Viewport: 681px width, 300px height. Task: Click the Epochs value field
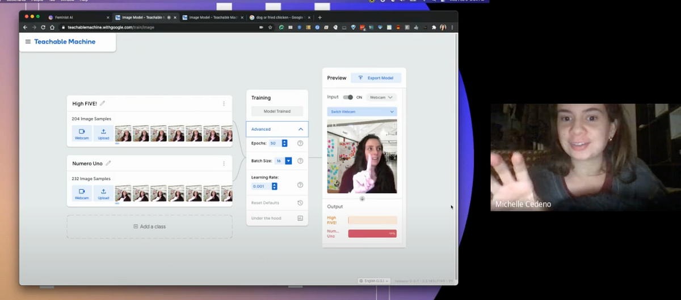pyautogui.click(x=275, y=143)
